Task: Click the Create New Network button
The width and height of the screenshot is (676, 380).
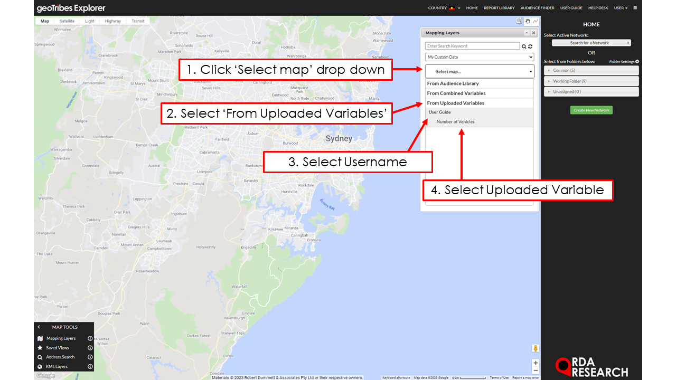Action: click(x=591, y=110)
